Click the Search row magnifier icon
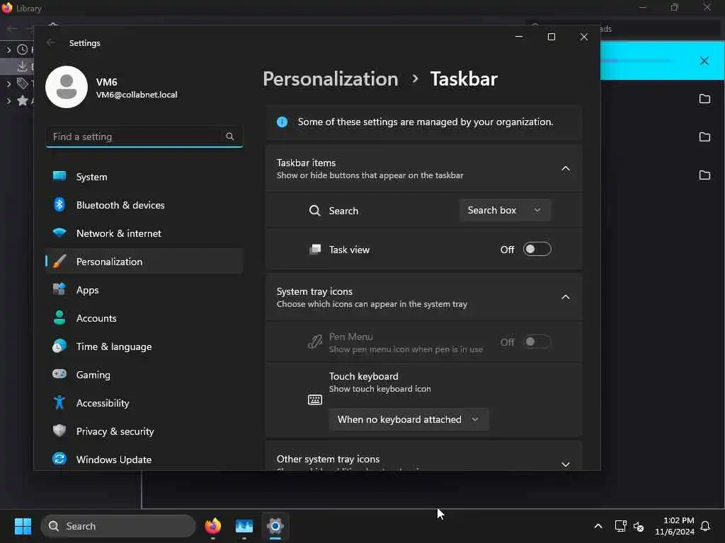Image resolution: width=725 pixels, height=543 pixels. [x=315, y=211]
